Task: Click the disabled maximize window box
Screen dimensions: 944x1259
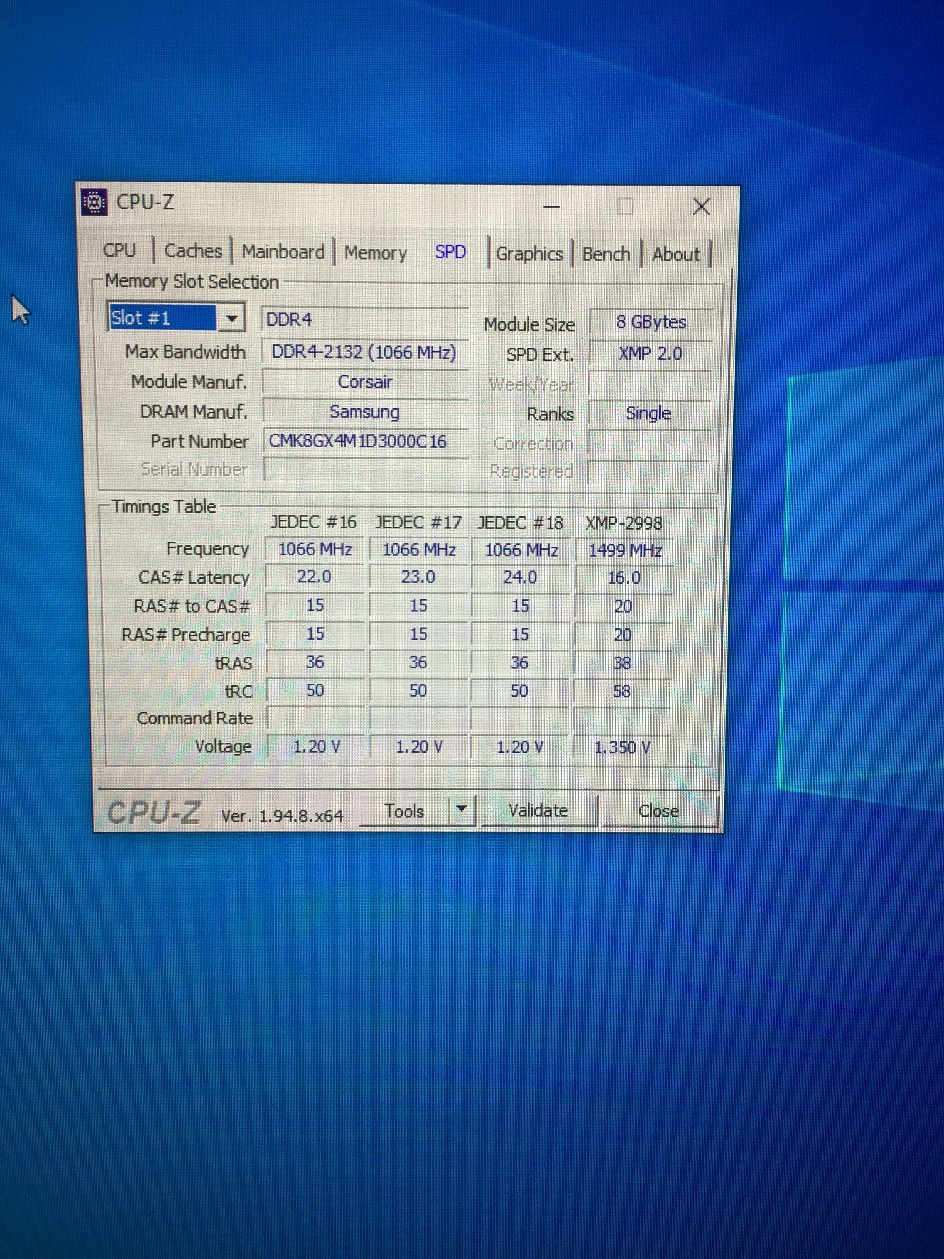Action: coord(625,206)
